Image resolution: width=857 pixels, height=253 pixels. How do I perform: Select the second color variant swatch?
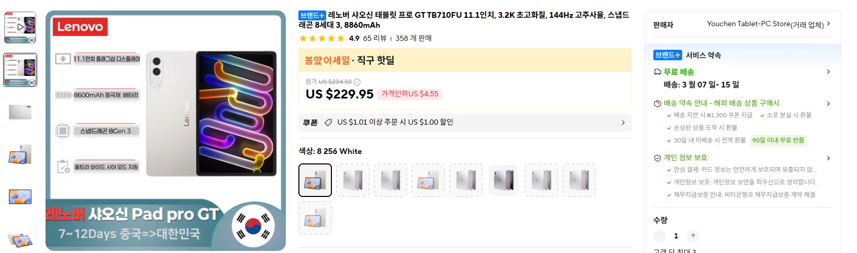[x=353, y=180]
